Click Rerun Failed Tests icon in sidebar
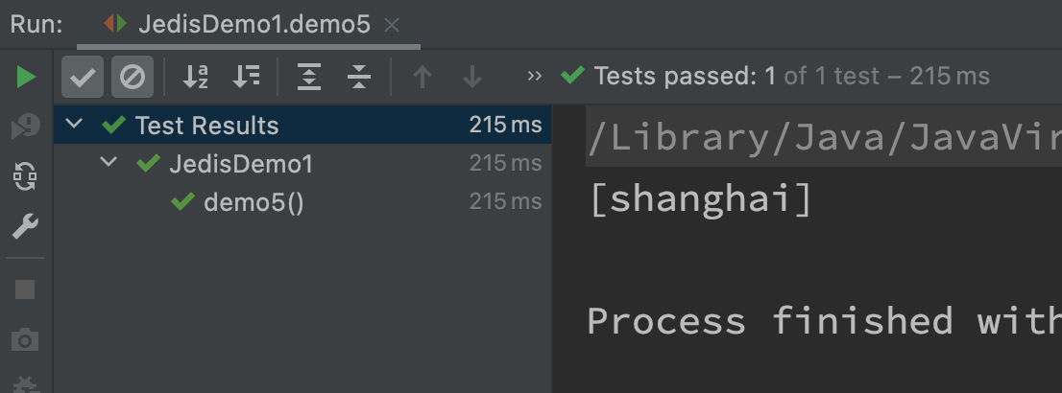The width and height of the screenshot is (1062, 393). [x=26, y=127]
